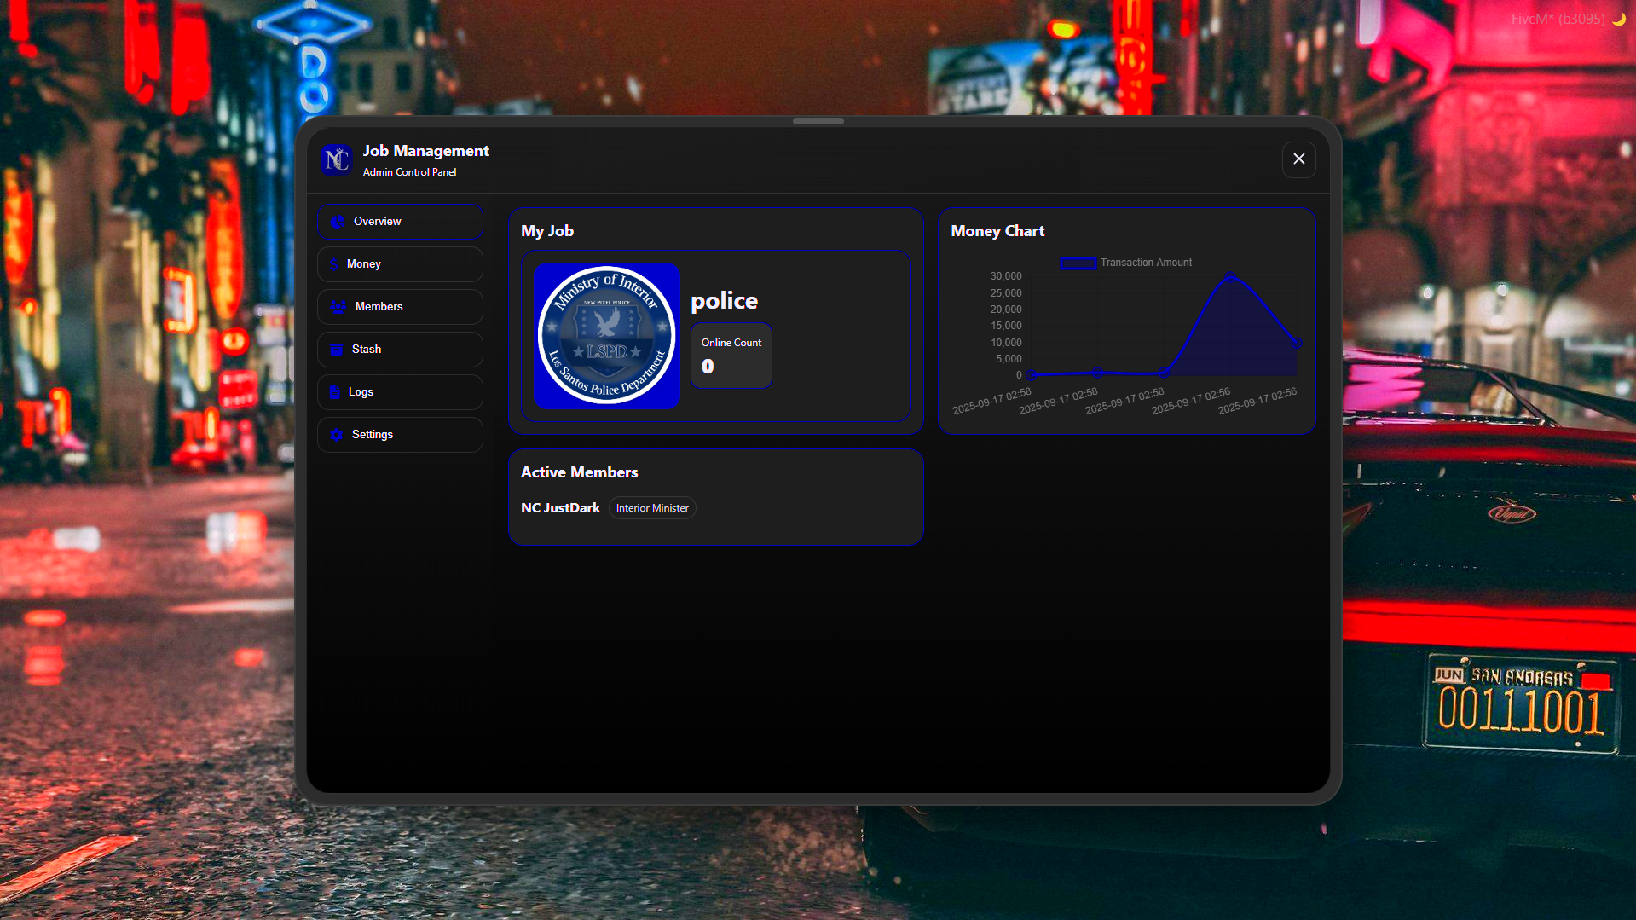Toggle Transaction Amount legend on Money Chart
1636x920 pixels.
[x=1125, y=263]
